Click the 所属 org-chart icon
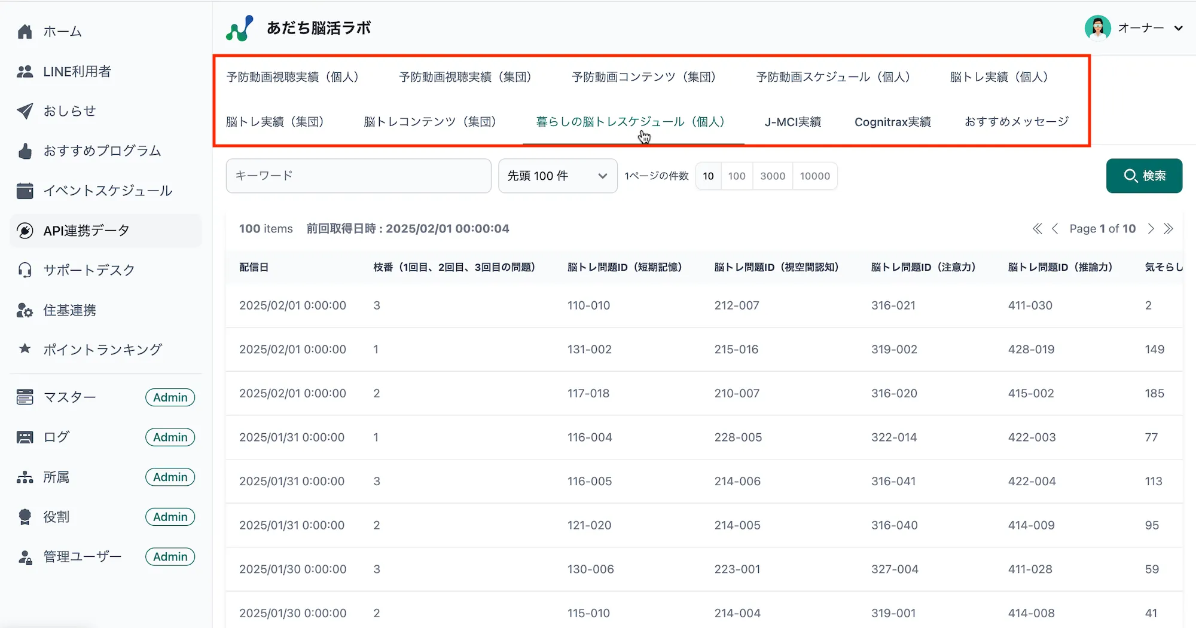Image resolution: width=1196 pixels, height=628 pixels. [x=25, y=477]
